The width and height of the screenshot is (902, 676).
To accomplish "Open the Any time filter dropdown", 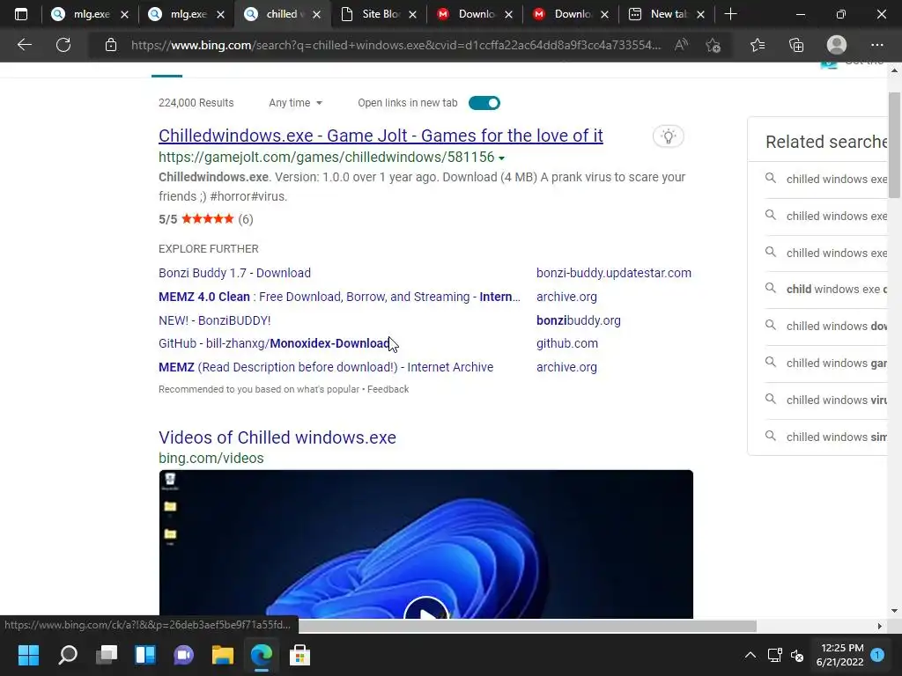I will 296,103.
